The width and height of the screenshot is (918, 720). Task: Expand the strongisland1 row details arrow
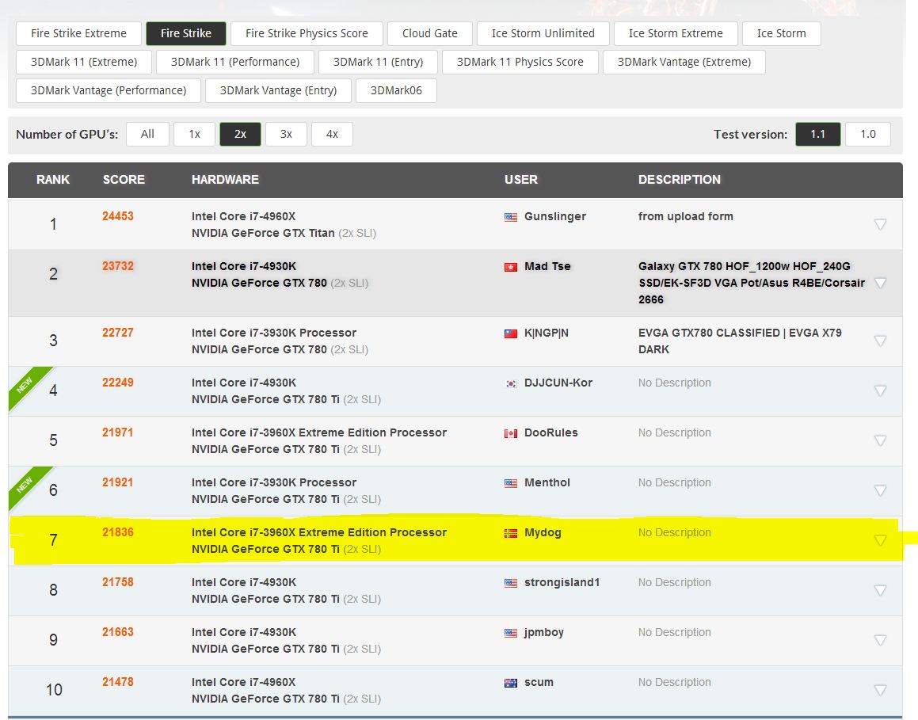point(880,590)
